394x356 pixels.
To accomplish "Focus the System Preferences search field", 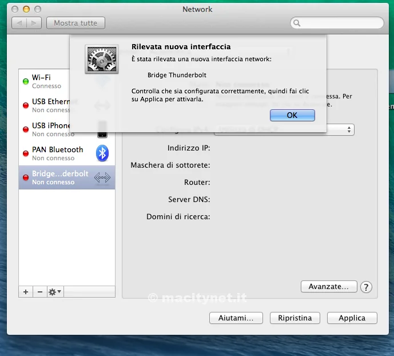I will point(337,23).
